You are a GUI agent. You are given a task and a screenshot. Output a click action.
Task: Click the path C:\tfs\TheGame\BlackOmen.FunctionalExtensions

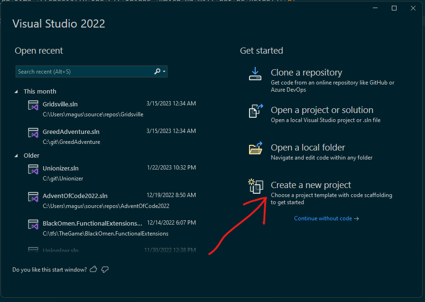(x=105, y=234)
